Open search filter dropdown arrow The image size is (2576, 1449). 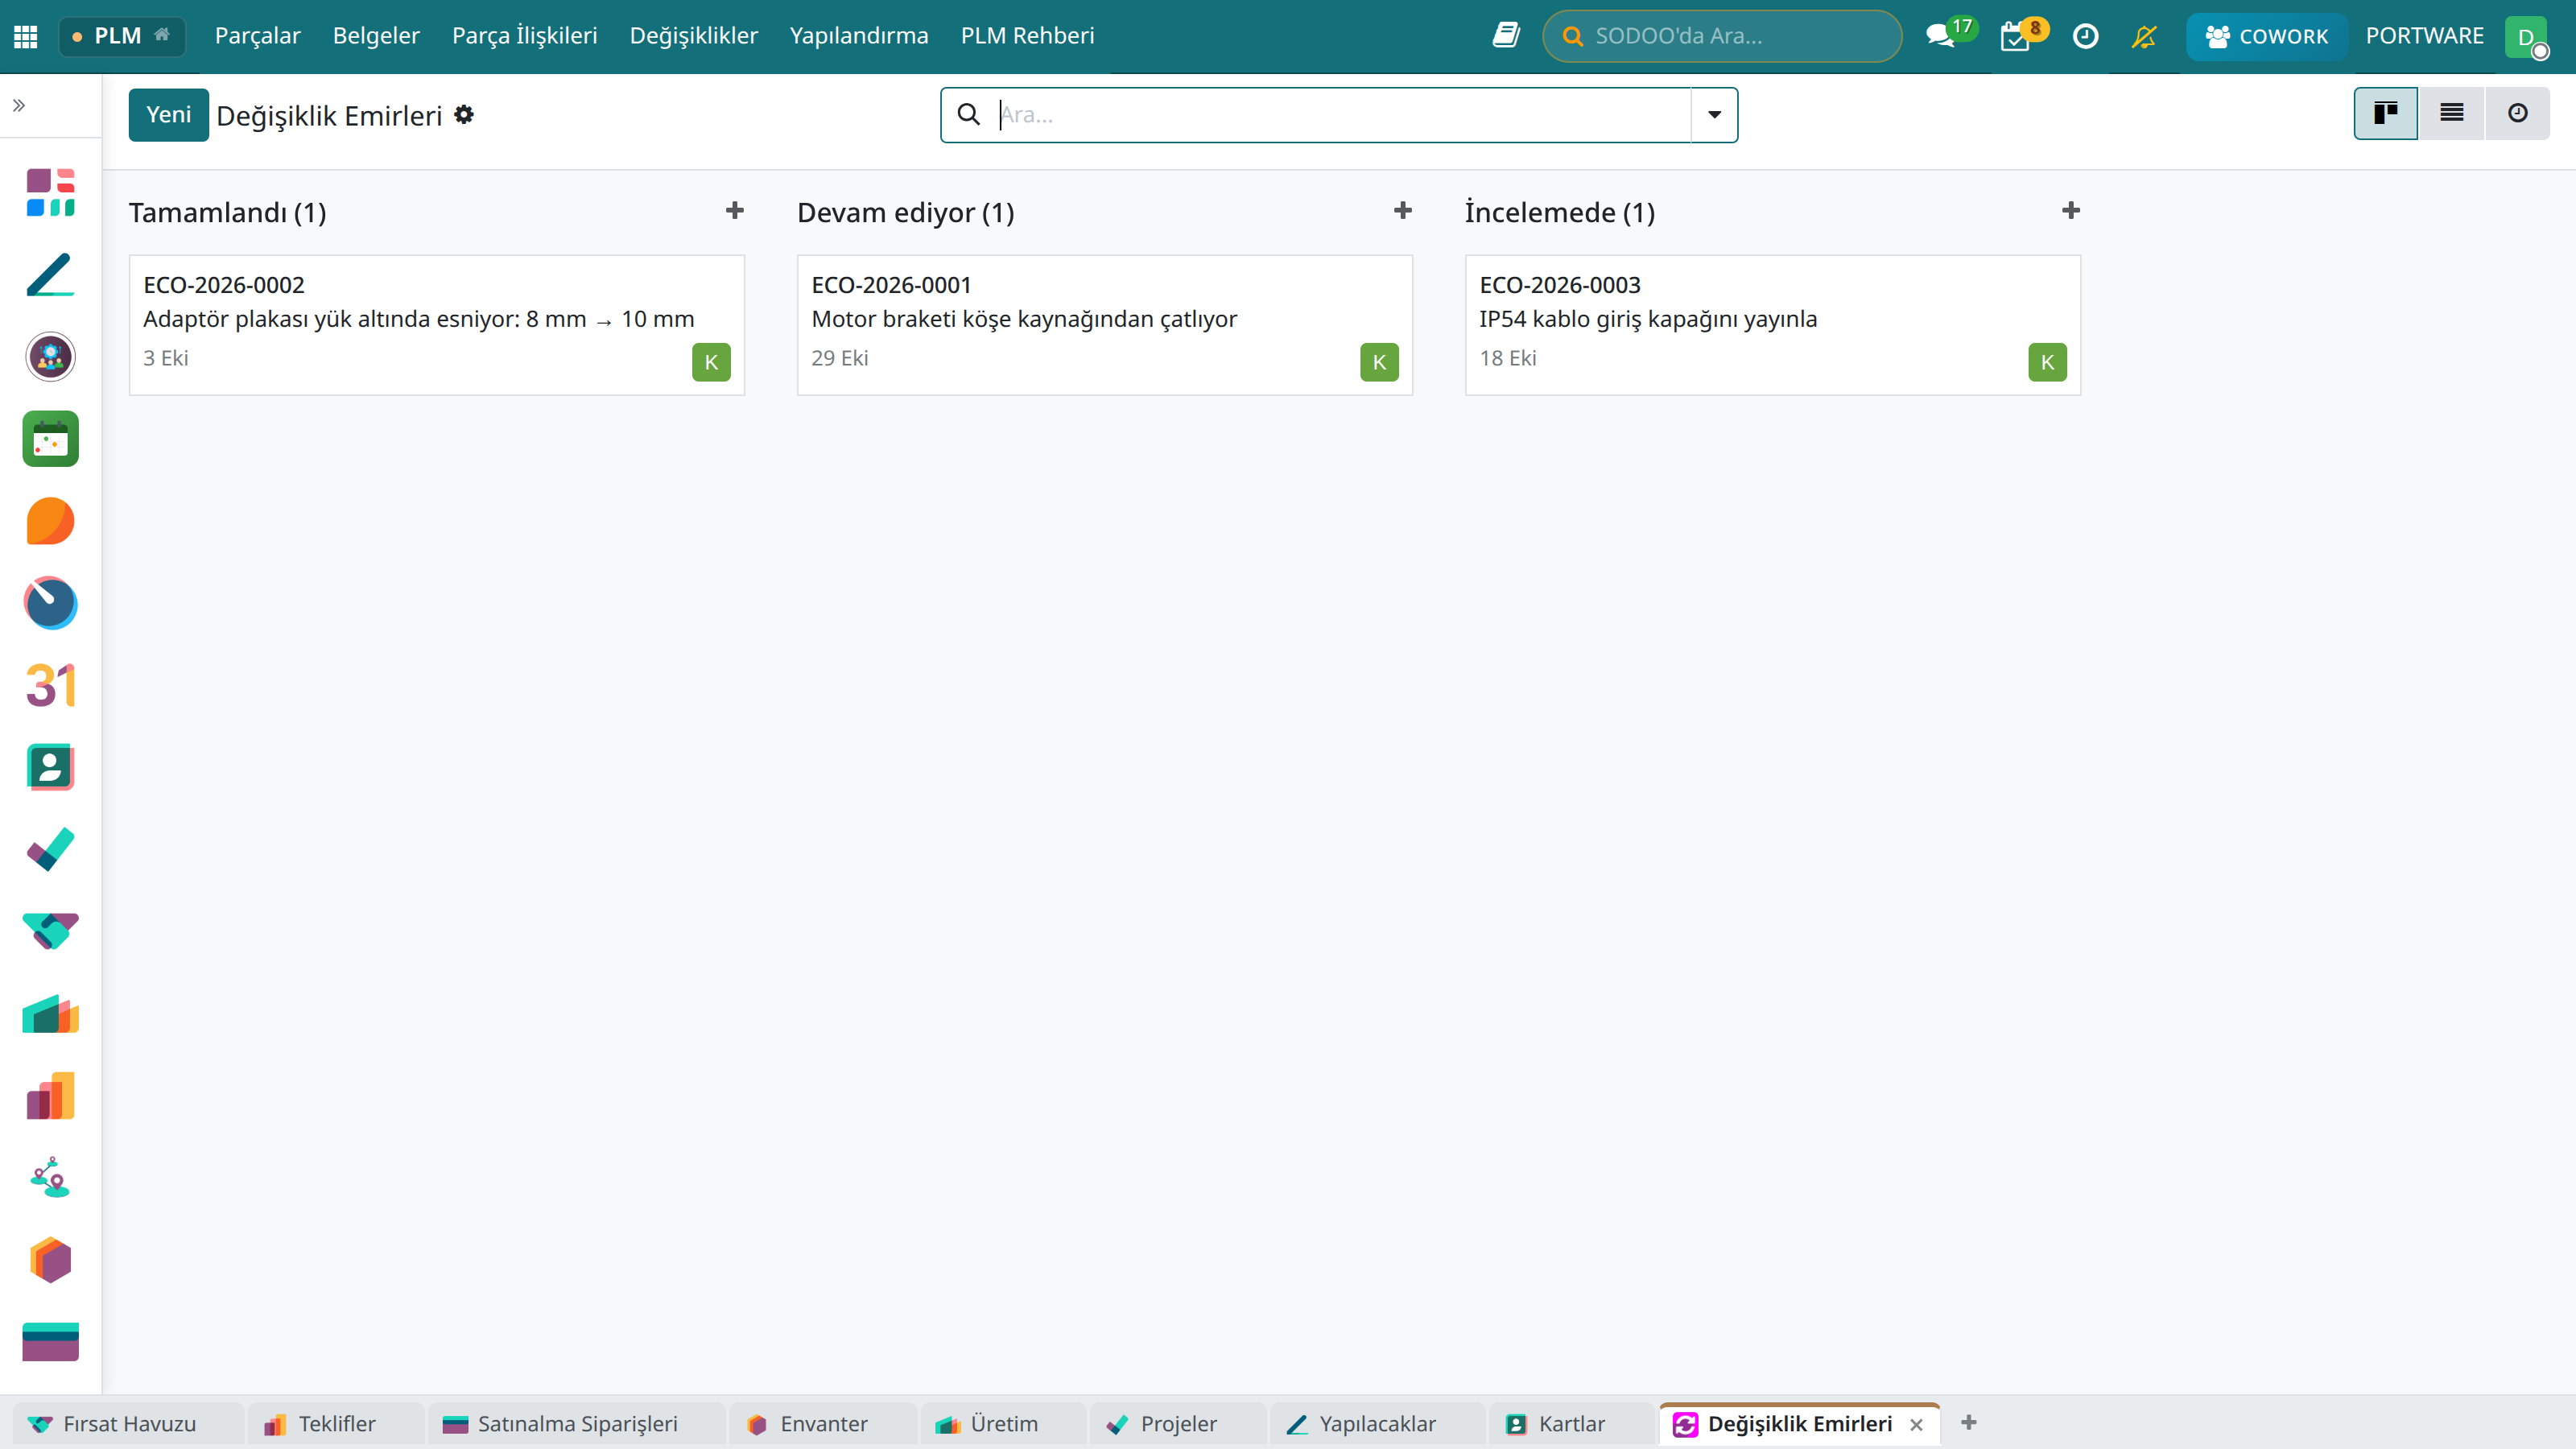coord(1714,114)
